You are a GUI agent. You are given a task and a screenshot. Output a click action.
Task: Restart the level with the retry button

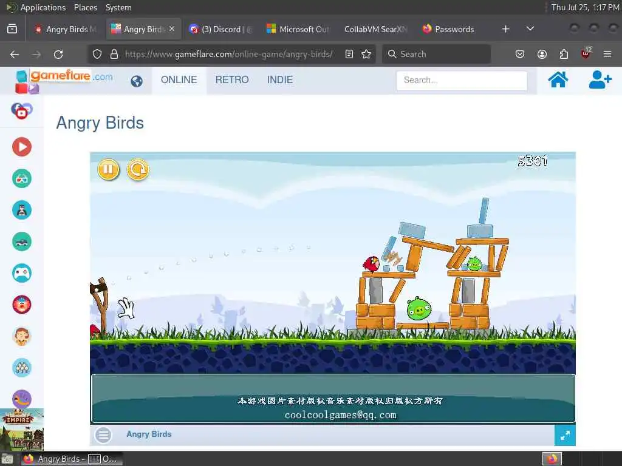tap(138, 169)
